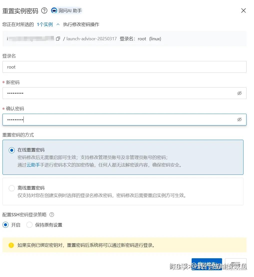Choose the 保持原有设置 radio option
Screen dimensions: 254x277
click(x=29, y=225)
